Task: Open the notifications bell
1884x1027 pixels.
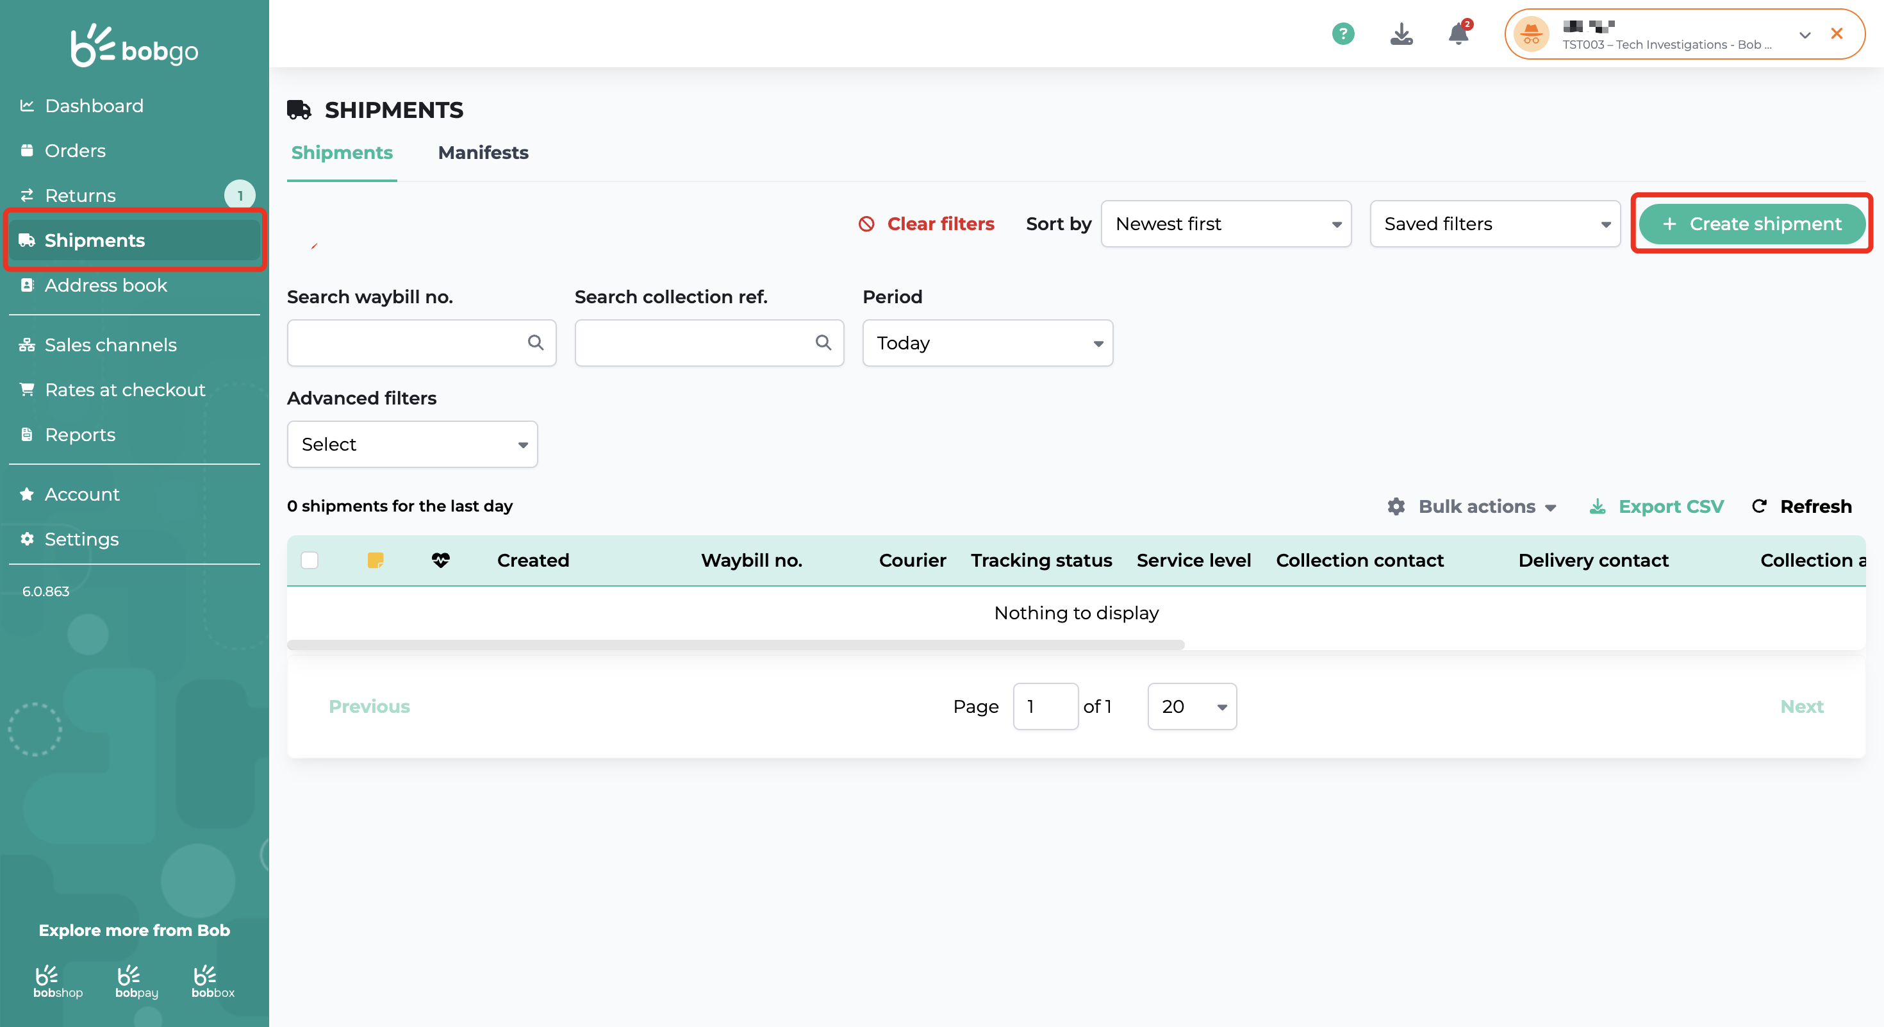Action: point(1459,33)
